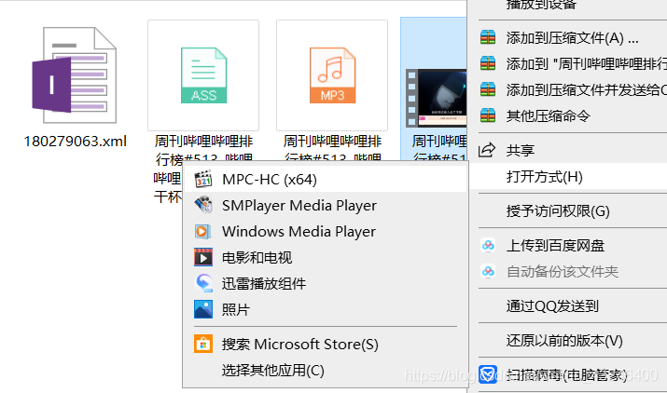Viewport: 667px width, 393px height.
Task: Open with 迅雷播放组件
Action: point(326,283)
